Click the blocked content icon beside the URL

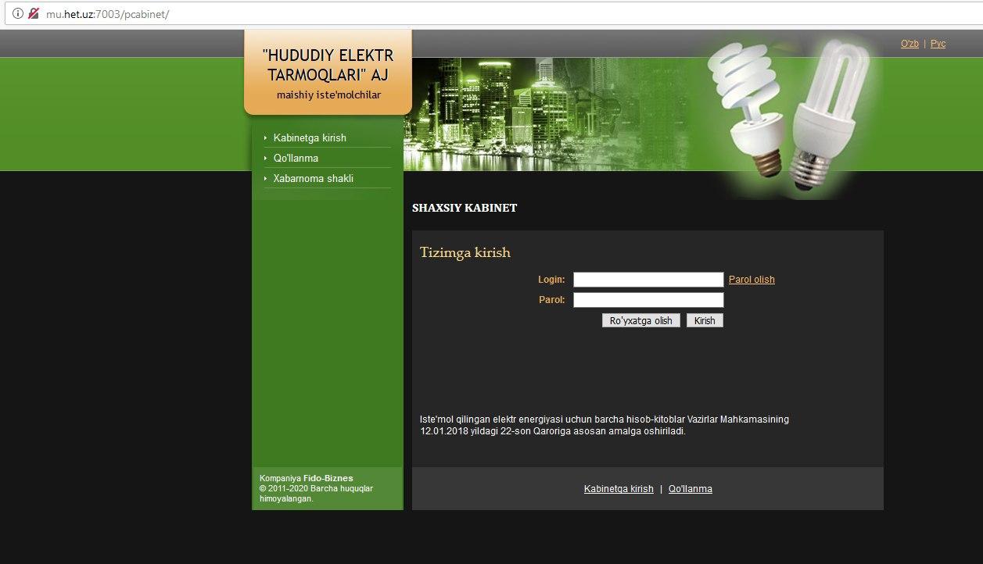[x=33, y=13]
